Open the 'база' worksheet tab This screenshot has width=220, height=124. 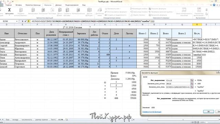[8, 120]
